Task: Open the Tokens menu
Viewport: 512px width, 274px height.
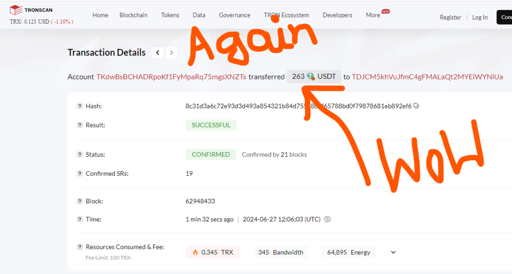Action: [170, 15]
